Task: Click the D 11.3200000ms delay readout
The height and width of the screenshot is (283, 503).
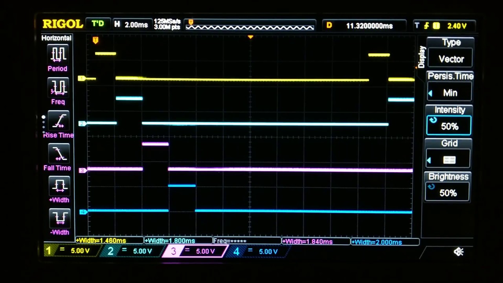Action: pos(364,26)
